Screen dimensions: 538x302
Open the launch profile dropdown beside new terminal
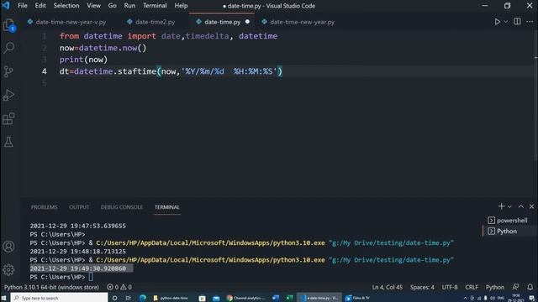click(x=509, y=206)
